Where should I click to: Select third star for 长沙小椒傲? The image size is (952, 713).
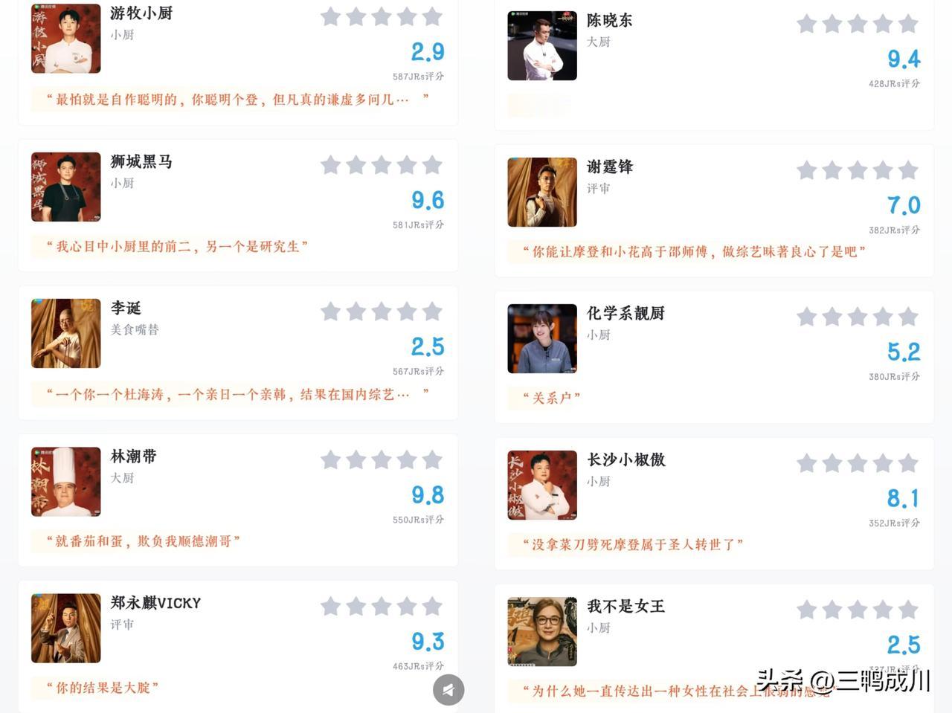(x=858, y=464)
